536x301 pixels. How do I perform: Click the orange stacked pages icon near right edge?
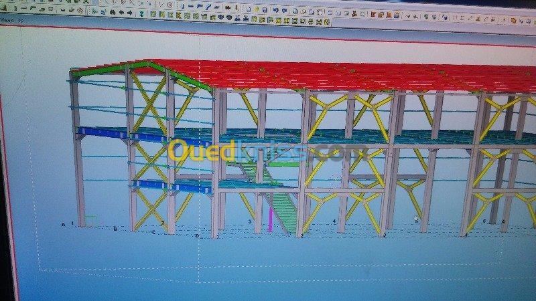click(x=513, y=21)
